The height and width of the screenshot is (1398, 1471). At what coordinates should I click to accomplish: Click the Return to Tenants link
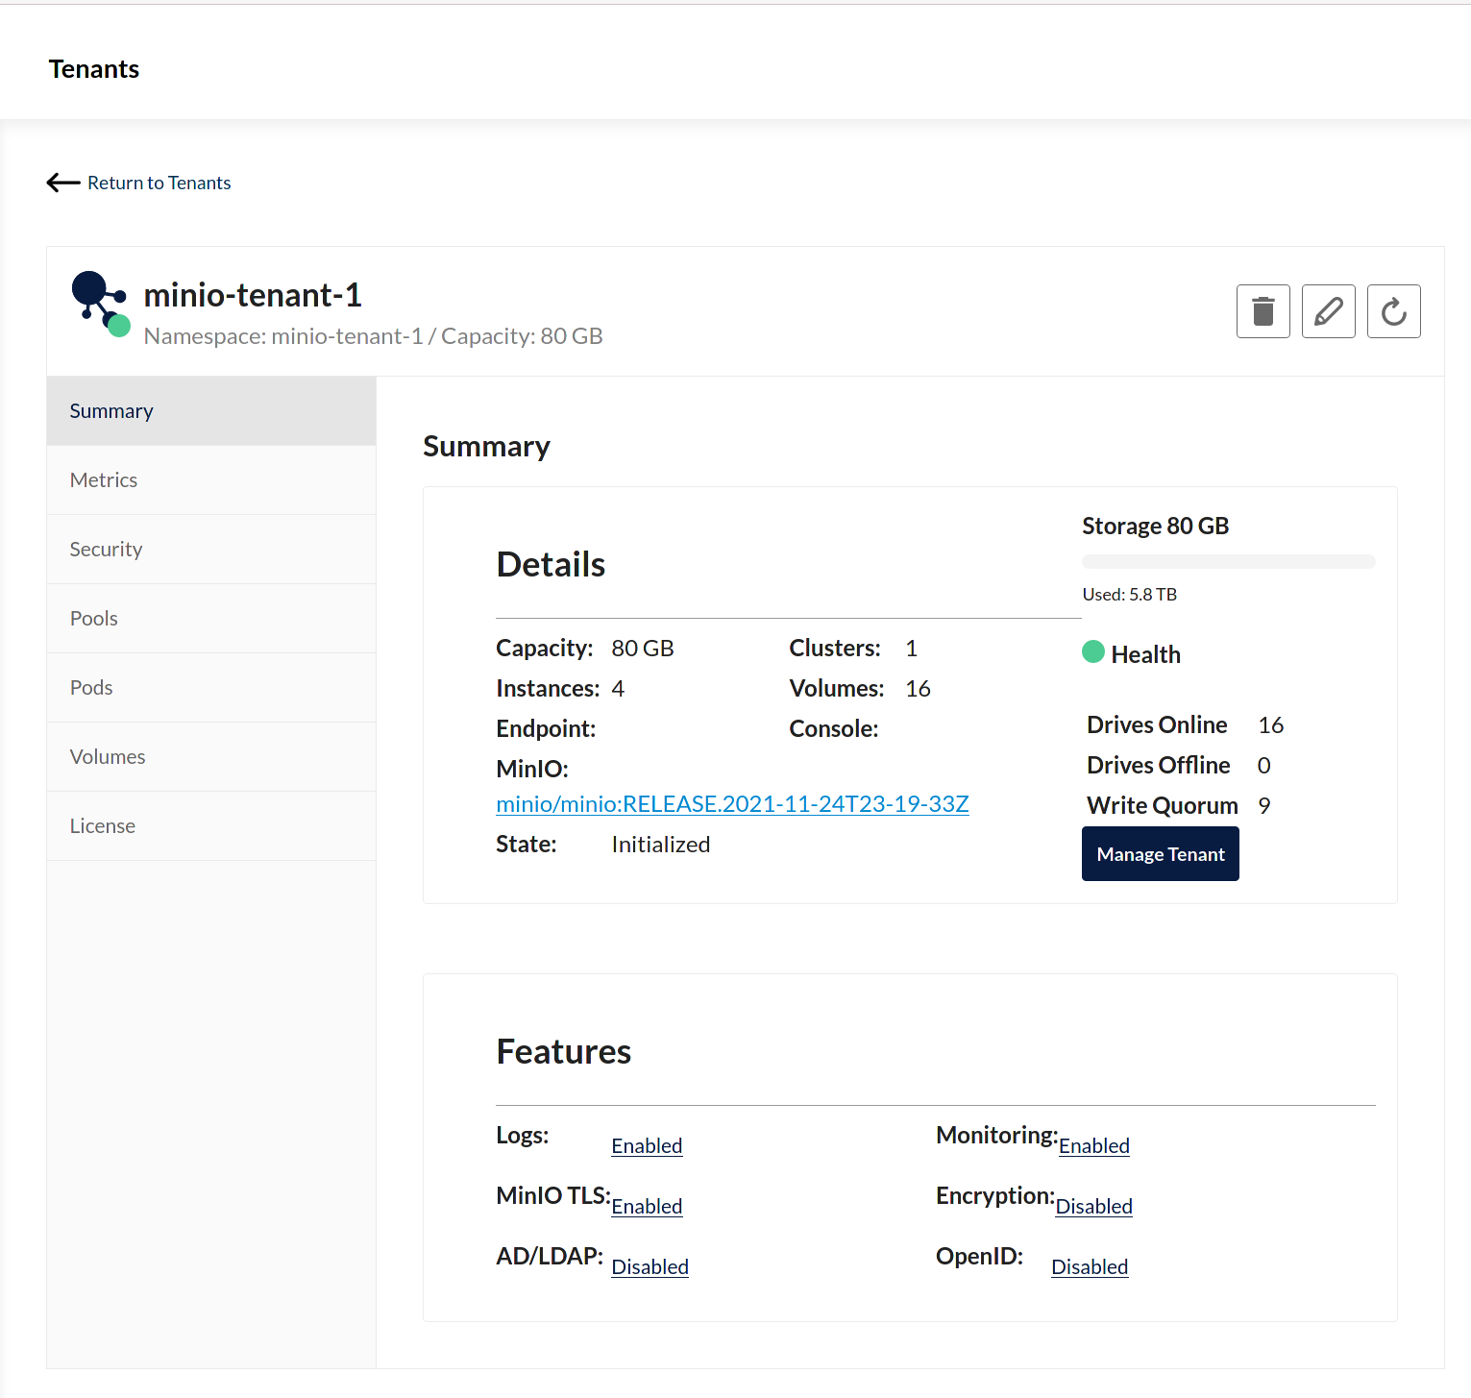click(x=159, y=183)
